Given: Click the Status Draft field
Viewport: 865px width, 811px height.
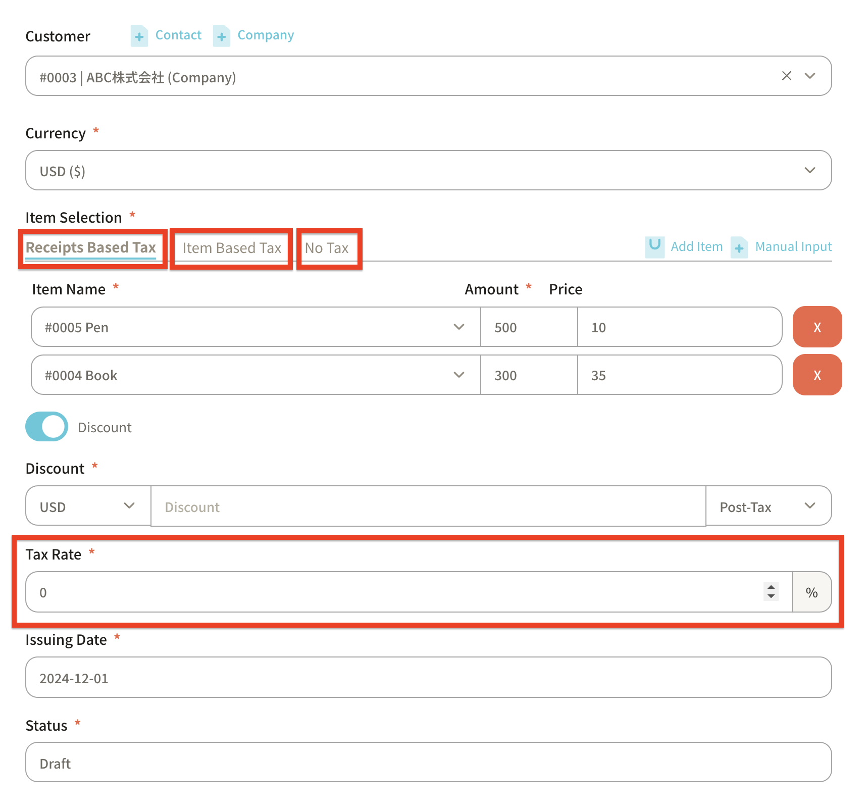Looking at the screenshot, I should [x=428, y=763].
